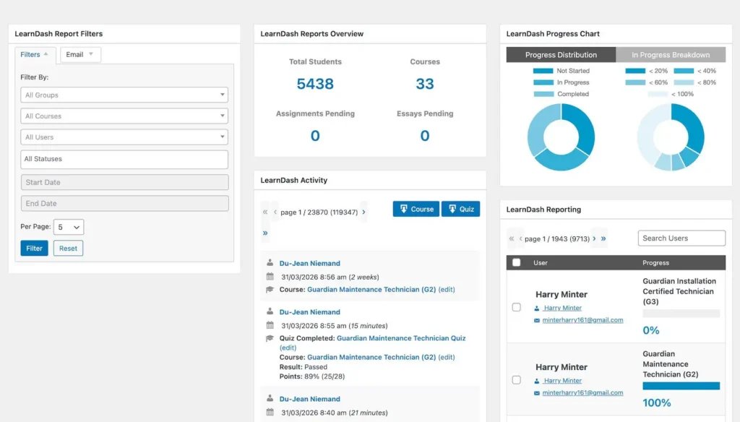Click graduation cap icon by Quiz Completed
Image resolution: width=740 pixels, height=422 pixels.
(270, 338)
